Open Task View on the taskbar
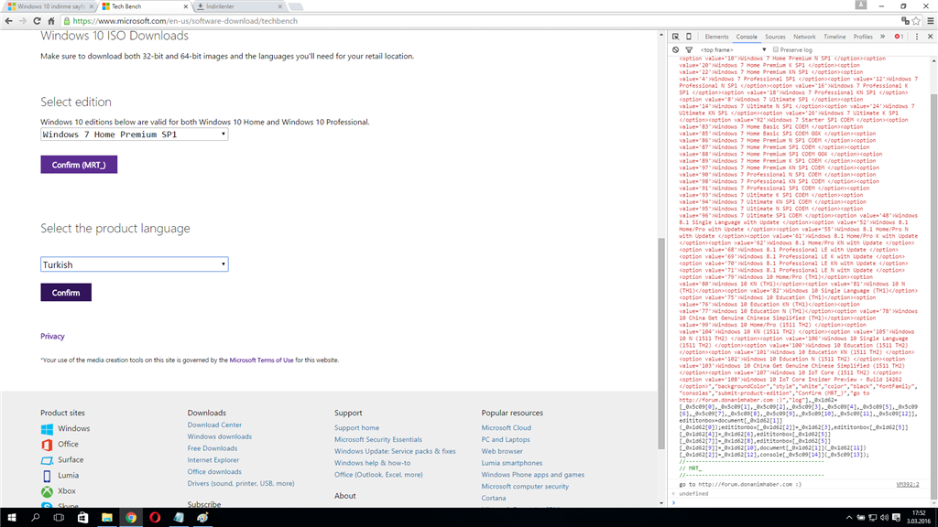This screenshot has width=938, height=527. click(x=59, y=518)
